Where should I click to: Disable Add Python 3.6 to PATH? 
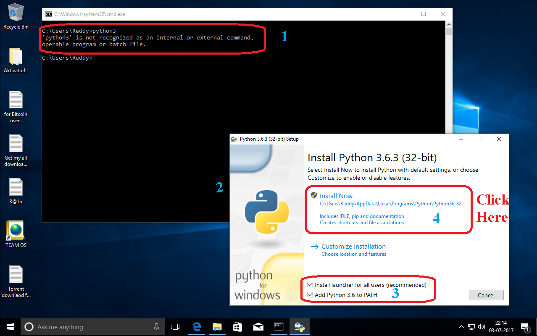coord(310,294)
